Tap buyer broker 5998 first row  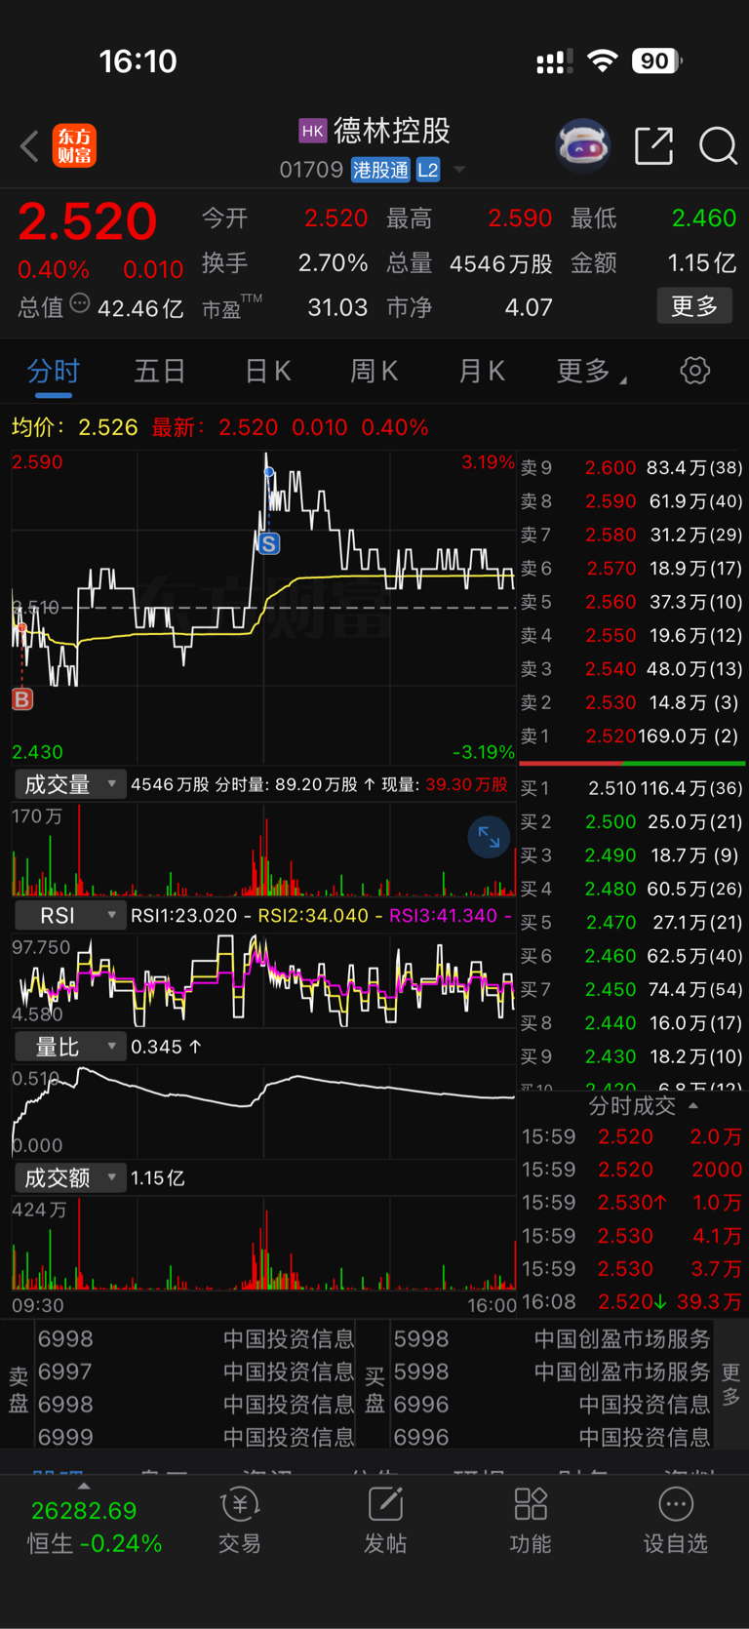(552, 1339)
